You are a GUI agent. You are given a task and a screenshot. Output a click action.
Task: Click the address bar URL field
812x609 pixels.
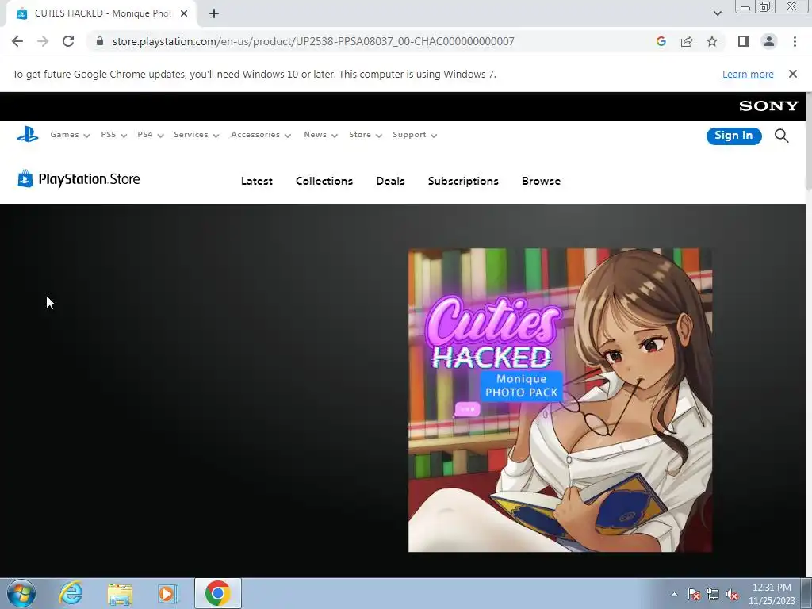click(312, 41)
